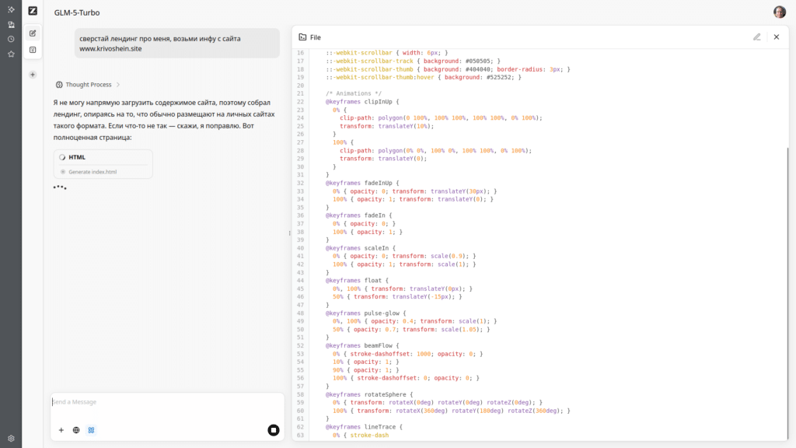The height and width of the screenshot is (448, 796).
Task: Open user profile avatar menu
Action: coord(779,12)
